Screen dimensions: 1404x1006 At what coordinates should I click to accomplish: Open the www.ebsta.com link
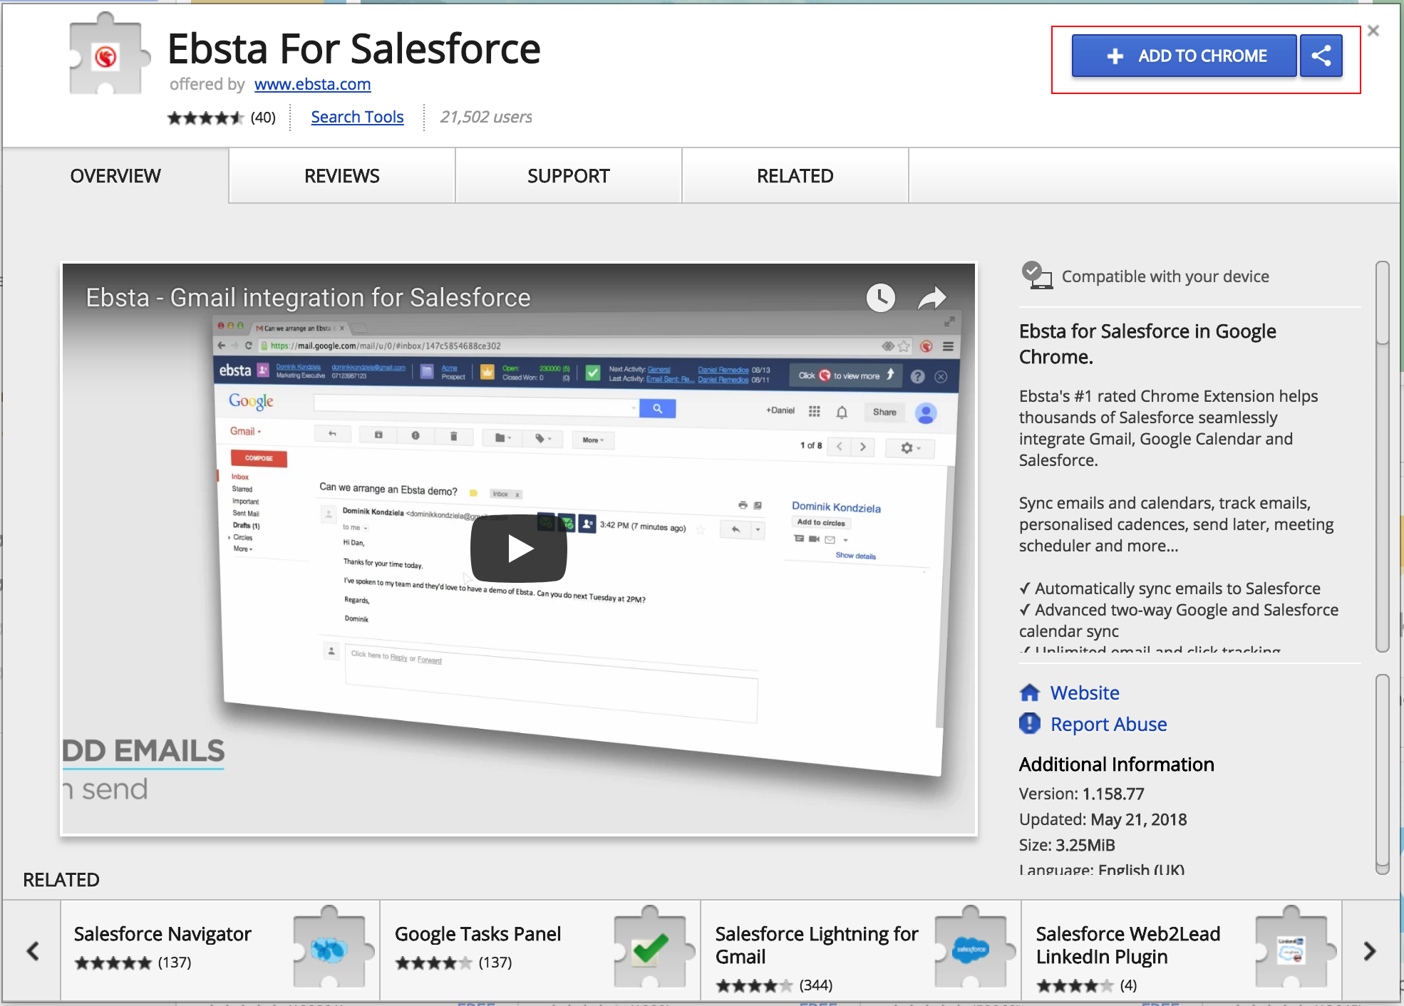pos(312,84)
